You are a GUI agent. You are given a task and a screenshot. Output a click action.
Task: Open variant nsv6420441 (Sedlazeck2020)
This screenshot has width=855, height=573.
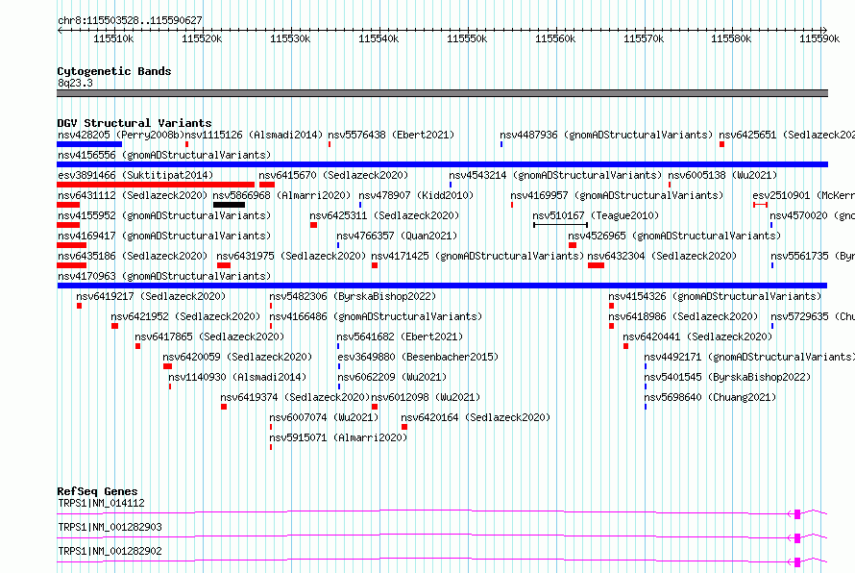pyautogui.click(x=697, y=336)
